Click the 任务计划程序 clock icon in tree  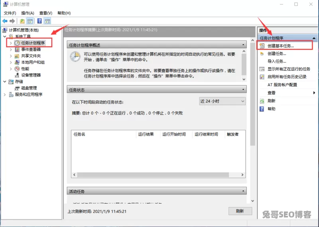17,43
